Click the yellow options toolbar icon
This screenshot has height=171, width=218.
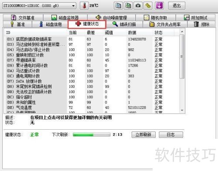[x=148, y=6]
